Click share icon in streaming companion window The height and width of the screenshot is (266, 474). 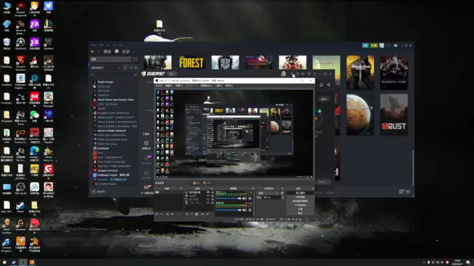click(329, 85)
